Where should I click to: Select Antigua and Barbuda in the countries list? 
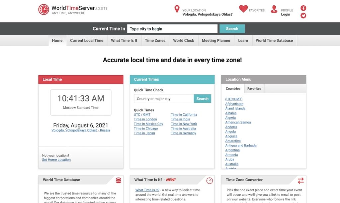(x=241, y=145)
